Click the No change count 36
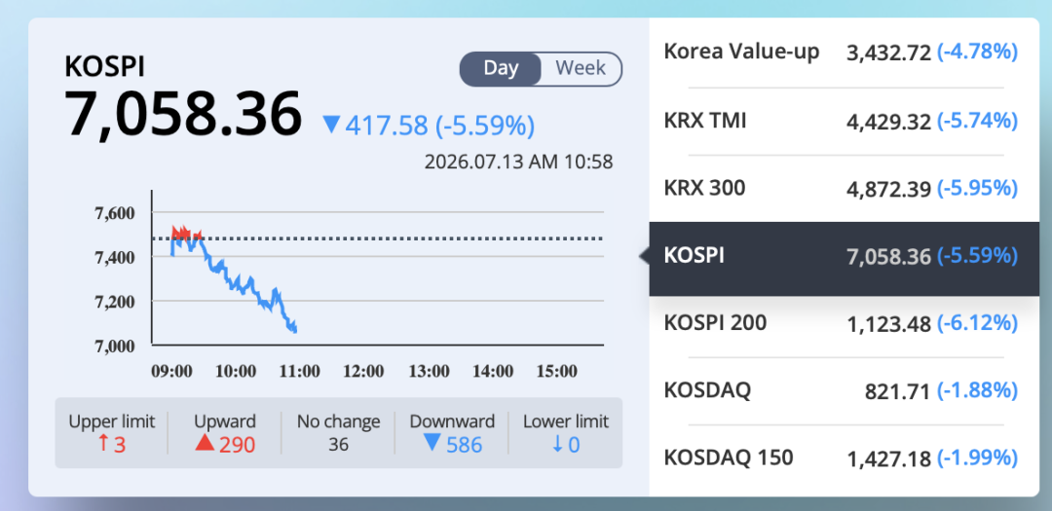Viewport: 1052px width, 511px height. (339, 444)
